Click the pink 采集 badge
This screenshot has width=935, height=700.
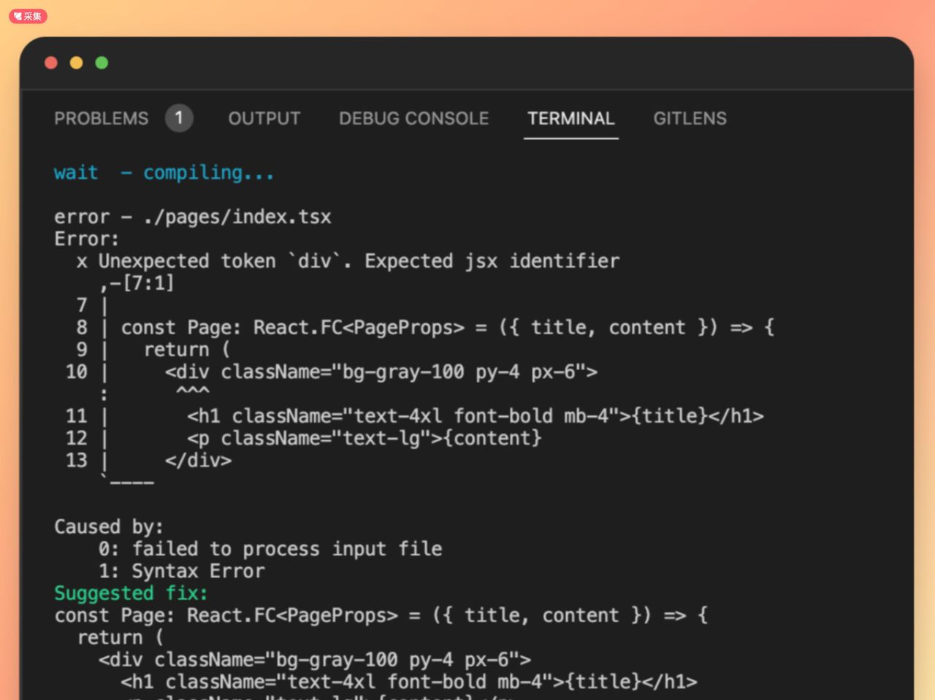tap(28, 16)
